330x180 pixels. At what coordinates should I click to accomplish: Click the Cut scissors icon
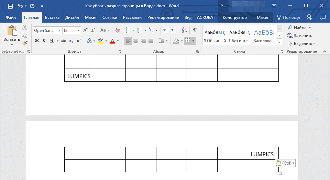25,28
